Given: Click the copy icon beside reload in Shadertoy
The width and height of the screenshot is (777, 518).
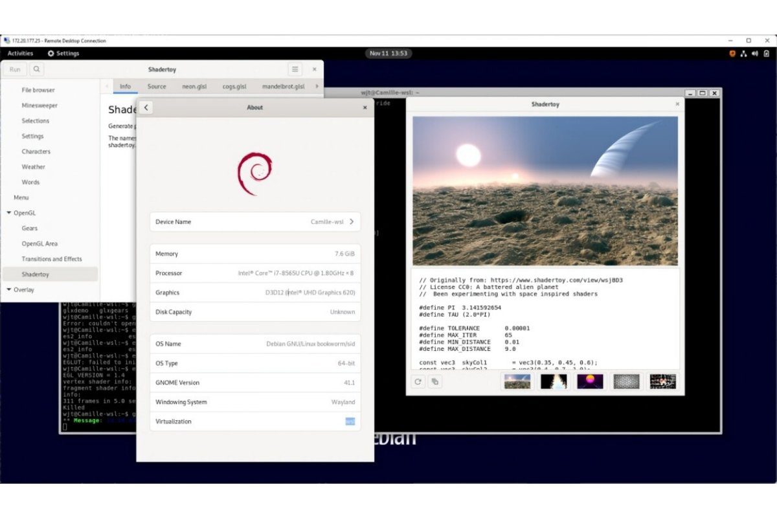Looking at the screenshot, I should point(435,381).
